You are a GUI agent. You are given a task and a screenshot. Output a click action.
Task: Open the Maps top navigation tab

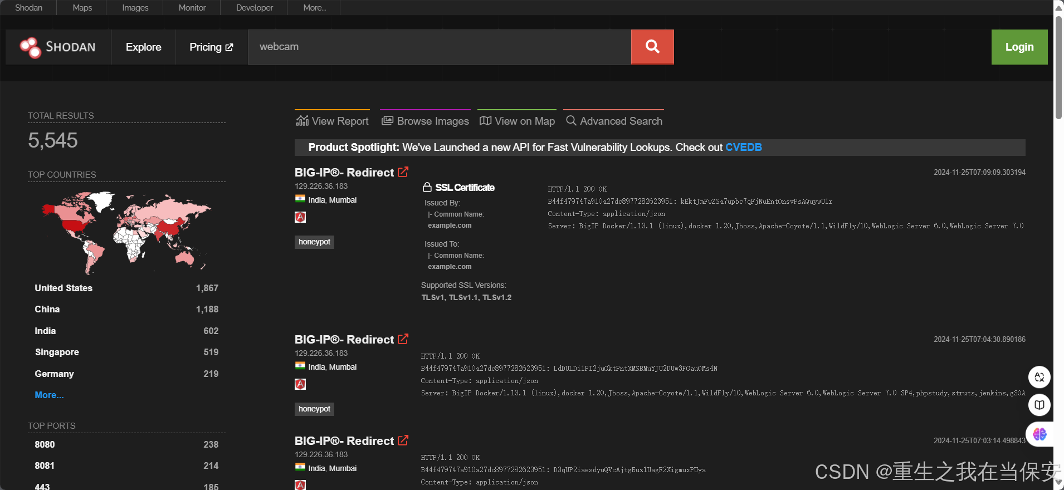(82, 8)
